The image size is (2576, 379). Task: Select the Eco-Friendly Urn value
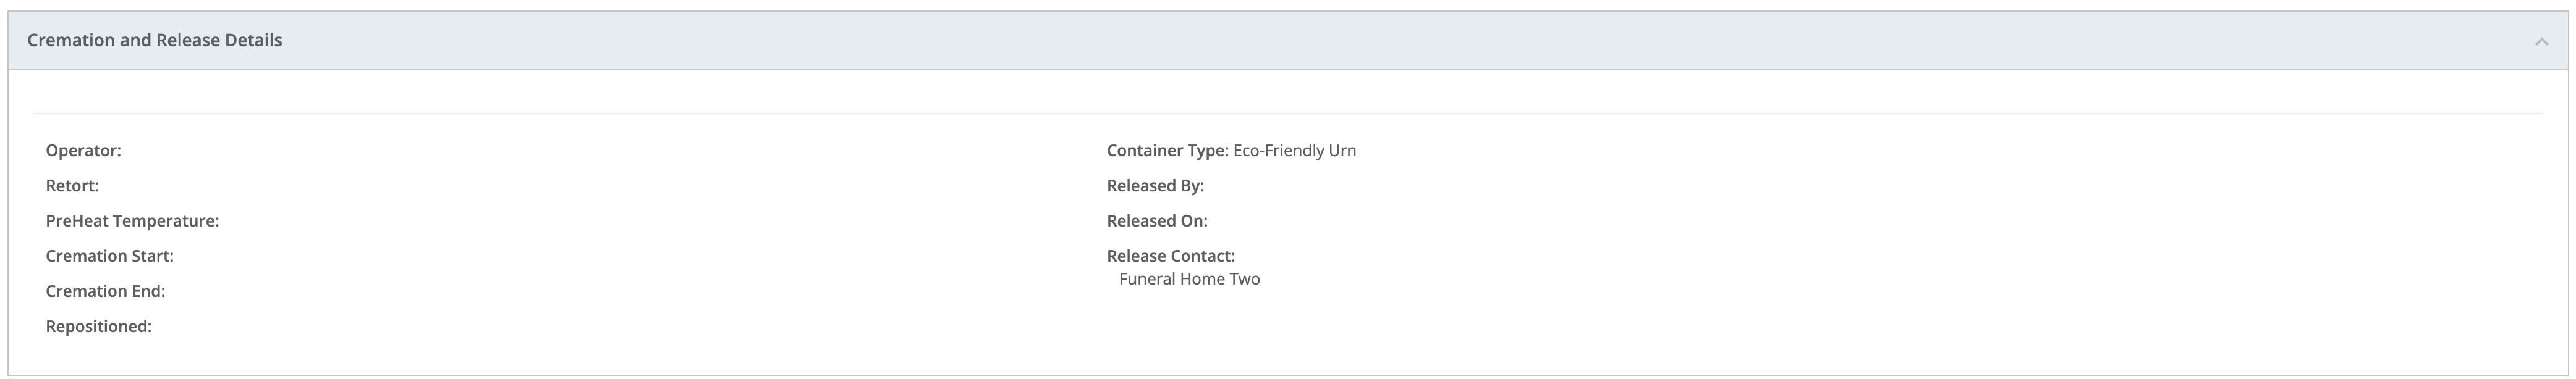(x=1294, y=151)
